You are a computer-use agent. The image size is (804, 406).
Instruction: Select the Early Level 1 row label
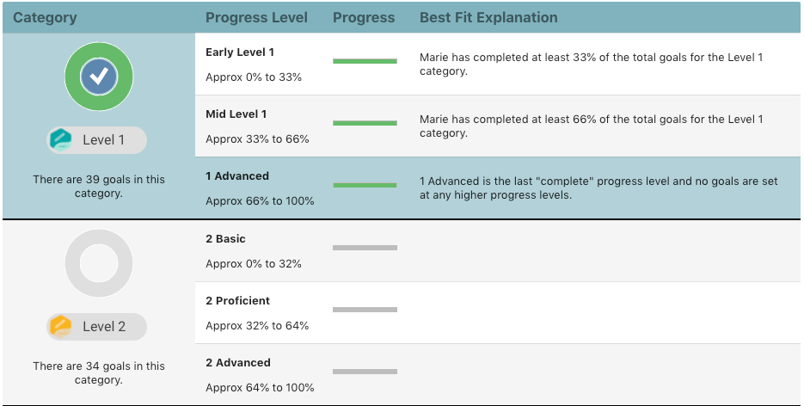tap(240, 52)
